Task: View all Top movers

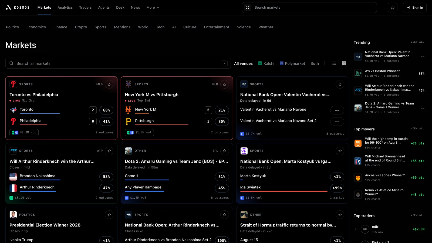Action: 417,129
